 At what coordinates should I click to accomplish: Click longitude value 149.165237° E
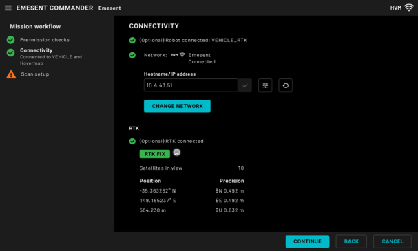tap(158, 201)
